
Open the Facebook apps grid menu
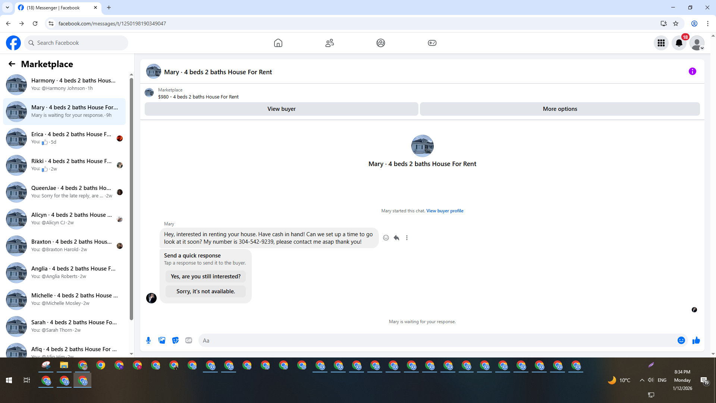[661, 43]
